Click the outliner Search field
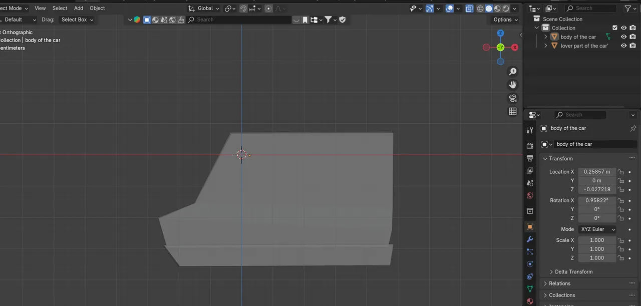This screenshot has height=306, width=641. coord(591,9)
